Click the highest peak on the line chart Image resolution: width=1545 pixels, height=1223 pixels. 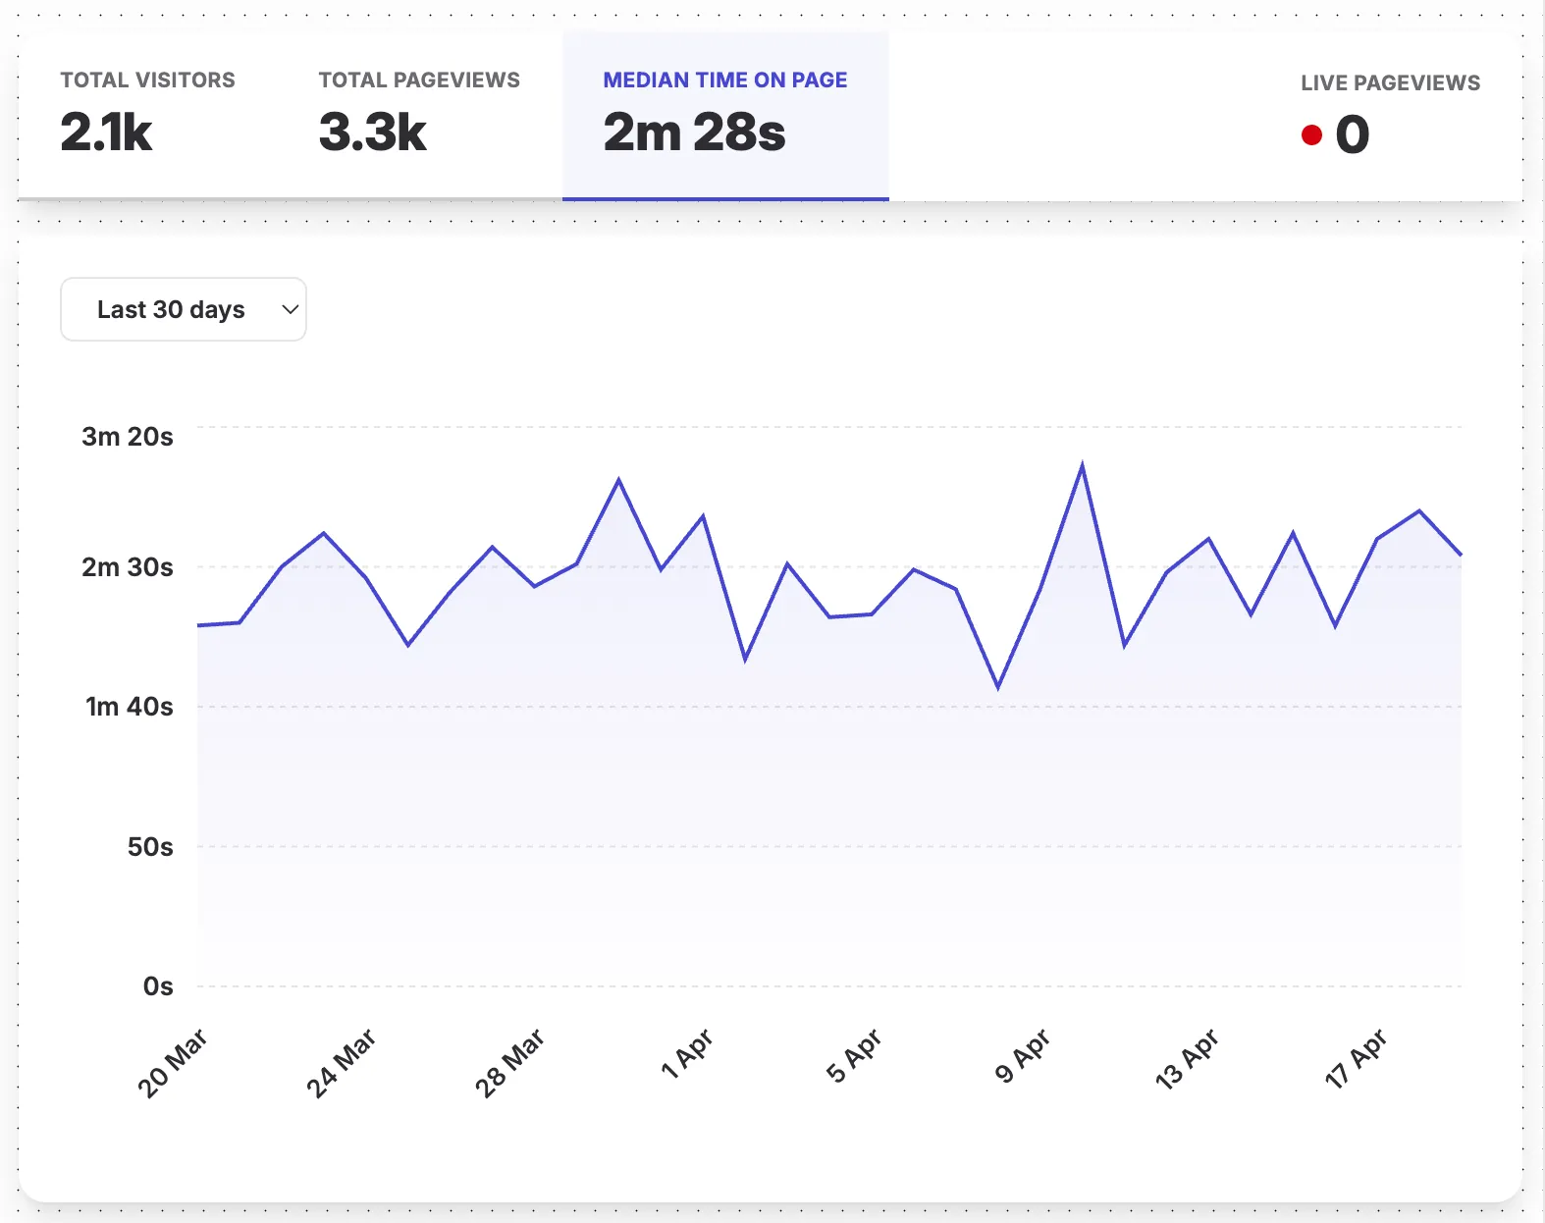(x=1082, y=465)
